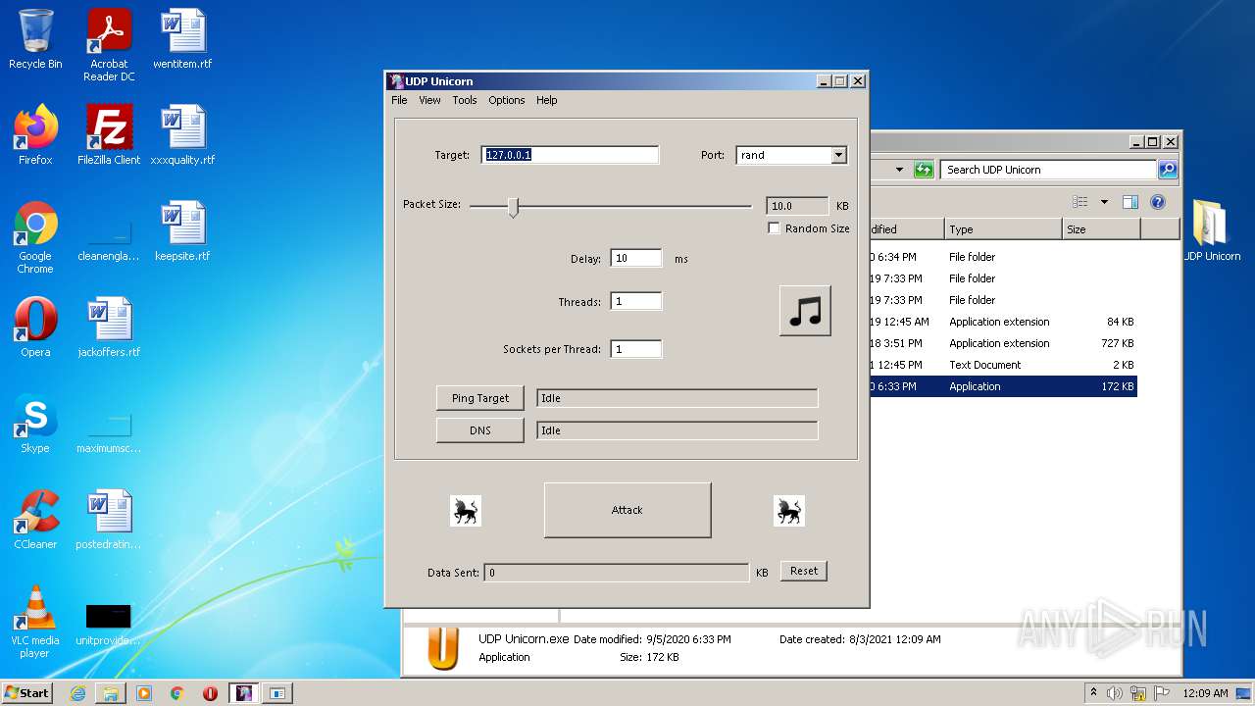Image resolution: width=1255 pixels, height=706 pixels.
Task: Open Skype desktop shortcut
Action: [x=35, y=424]
